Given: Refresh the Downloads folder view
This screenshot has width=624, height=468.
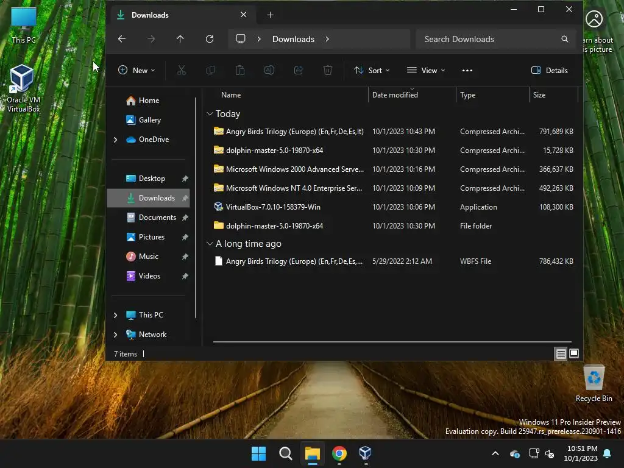Looking at the screenshot, I should 210,39.
